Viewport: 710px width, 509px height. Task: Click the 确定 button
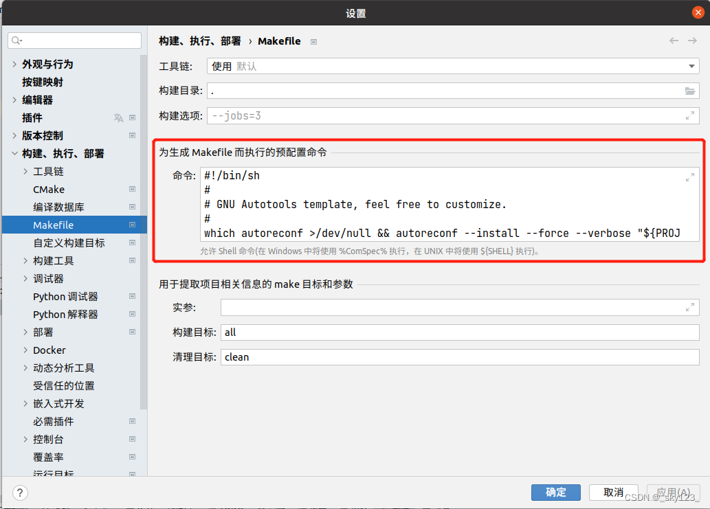[x=555, y=493]
